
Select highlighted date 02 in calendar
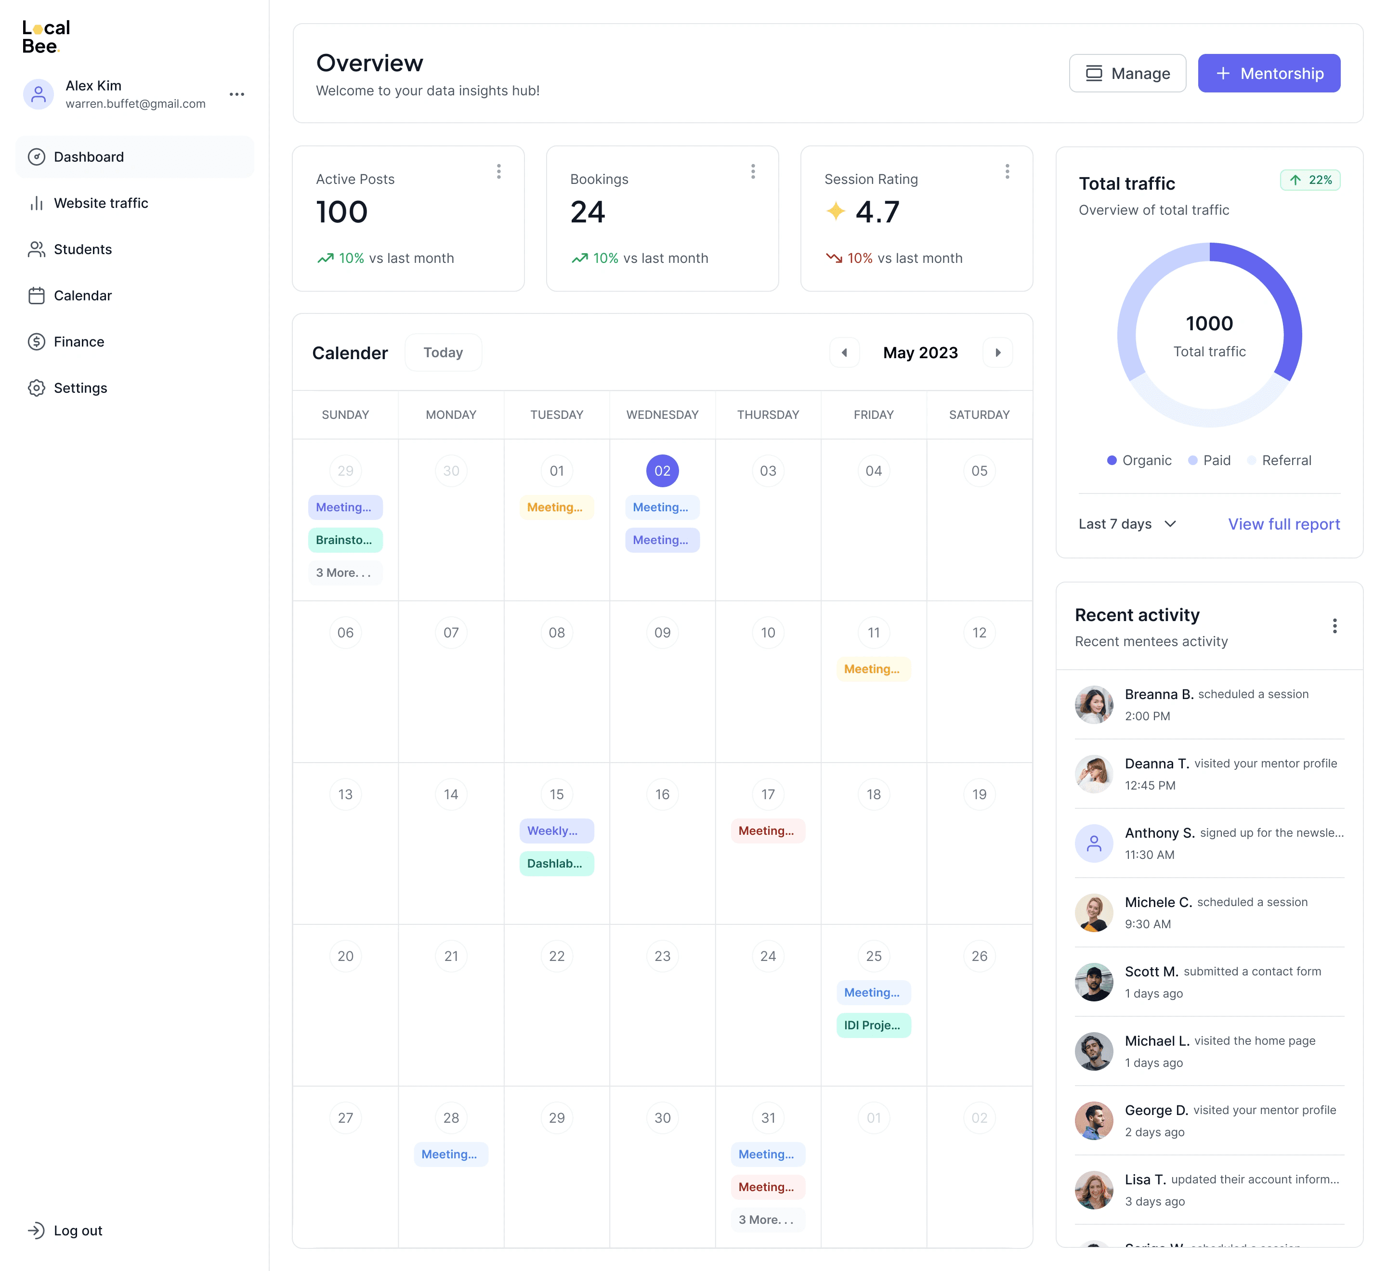click(x=662, y=471)
